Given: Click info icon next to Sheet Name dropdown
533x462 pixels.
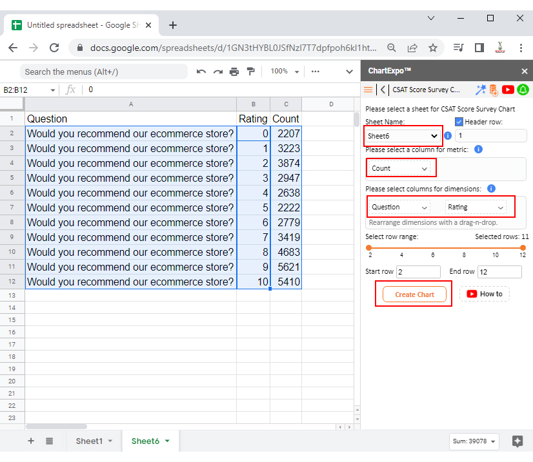Looking at the screenshot, I should [x=448, y=136].
